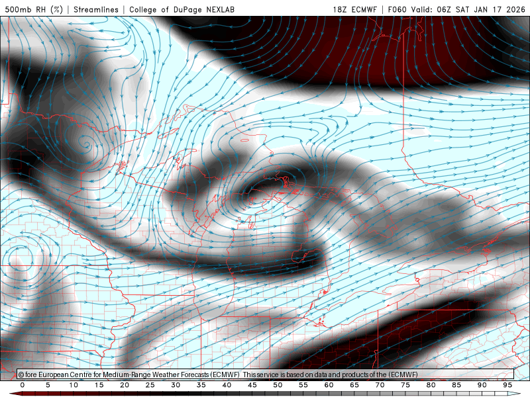Click the '50' color bar label
This screenshot has height=397, width=530.
[x=278, y=385]
